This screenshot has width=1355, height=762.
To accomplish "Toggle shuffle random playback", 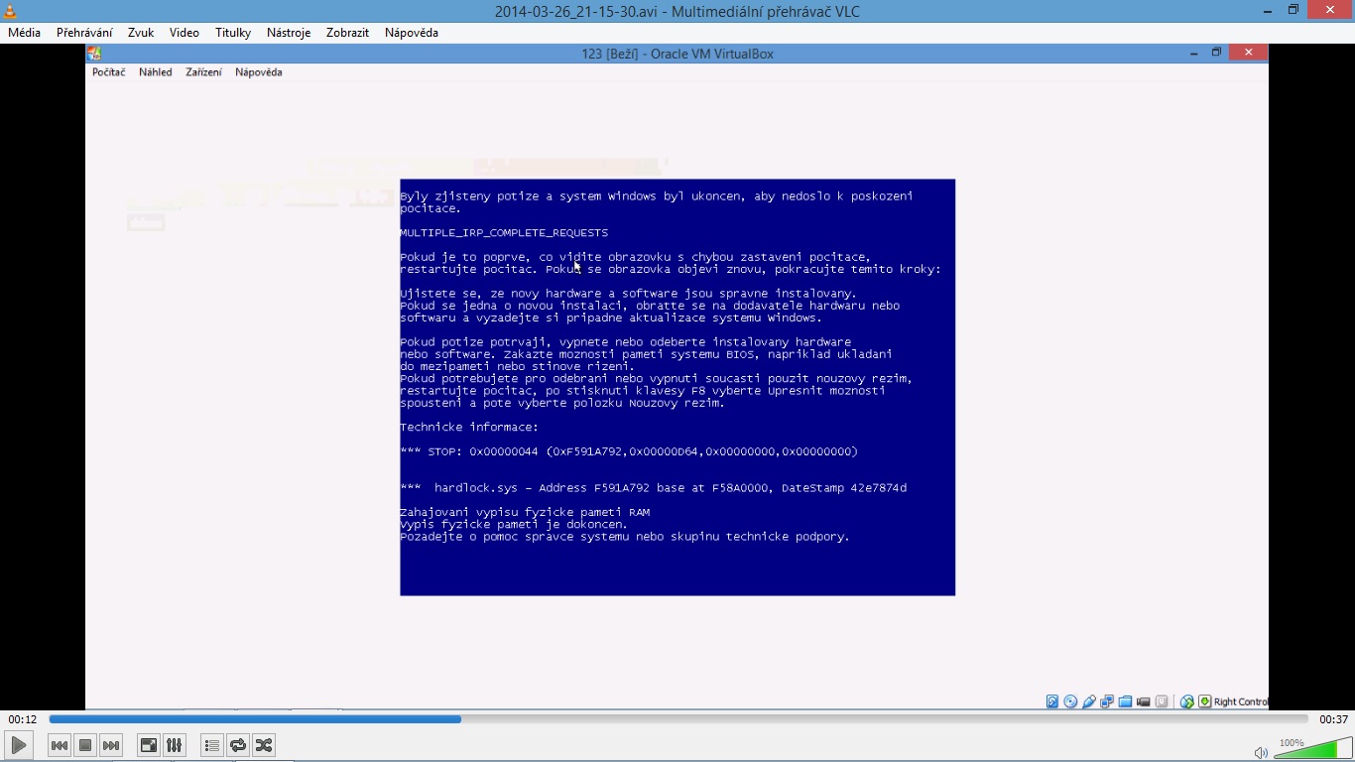I will [264, 745].
